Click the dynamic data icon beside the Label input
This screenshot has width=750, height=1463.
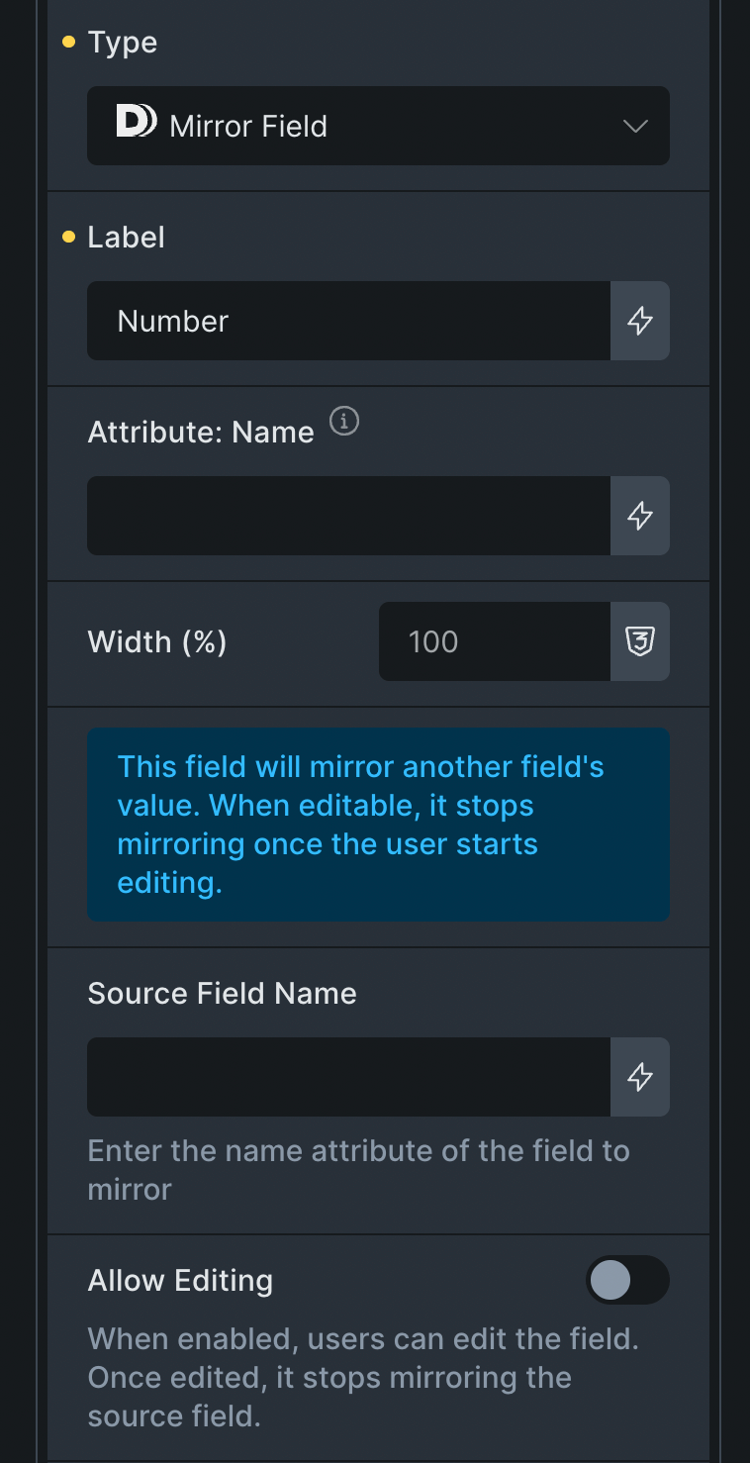coord(640,321)
